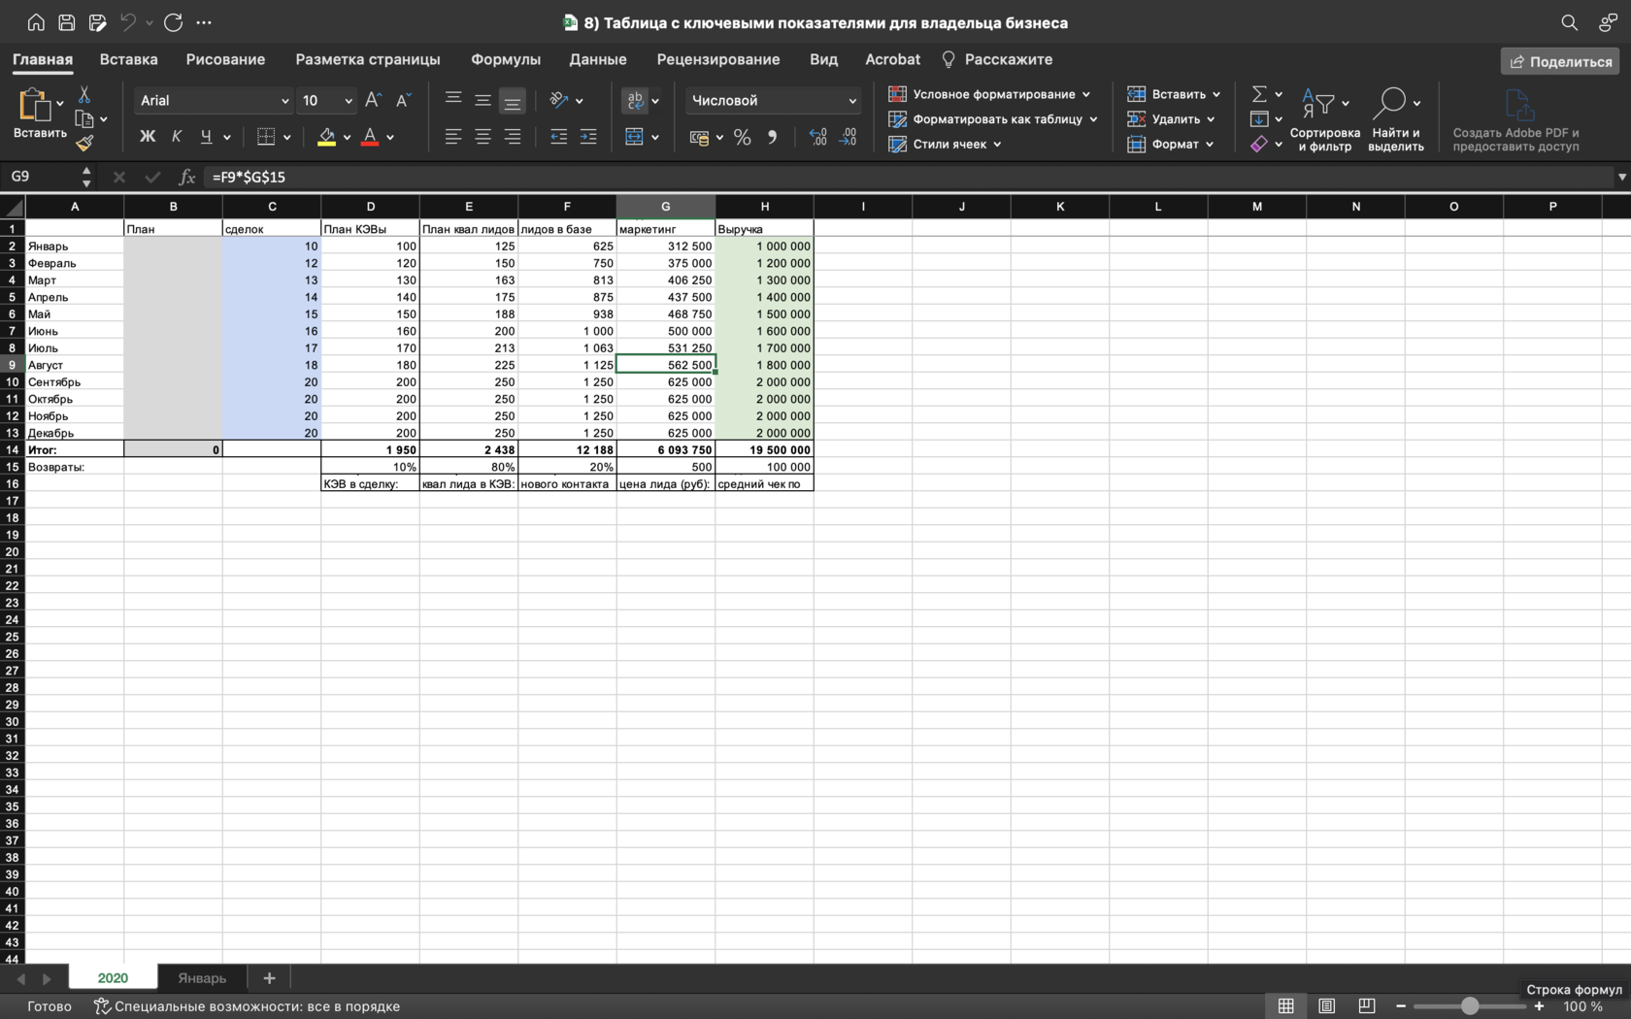Click the percent style icon

(743, 138)
